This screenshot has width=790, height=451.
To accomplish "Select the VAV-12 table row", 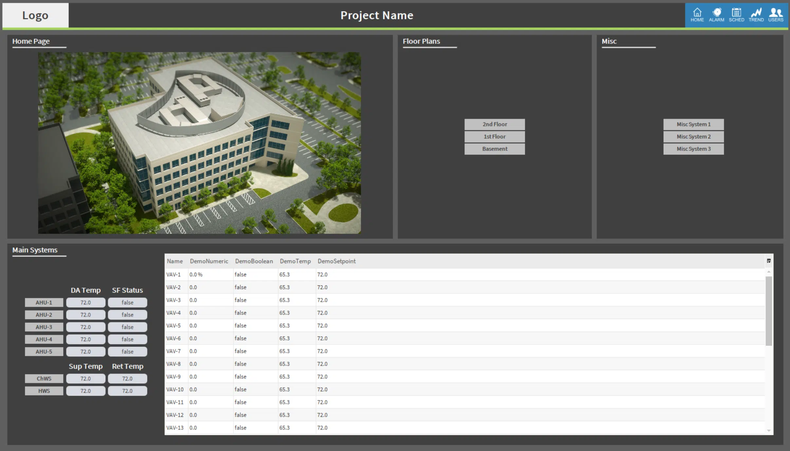I will click(465, 415).
